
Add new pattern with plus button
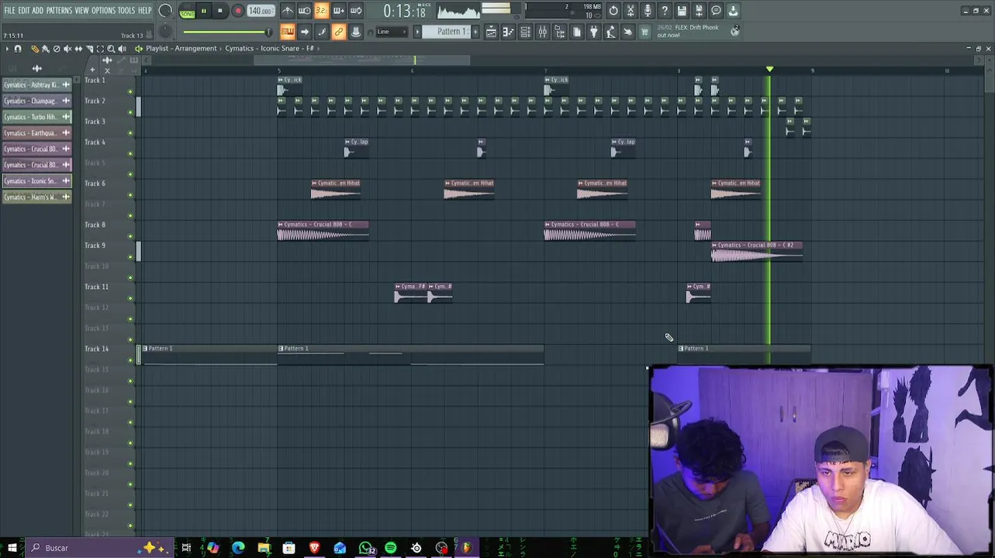[x=475, y=32]
